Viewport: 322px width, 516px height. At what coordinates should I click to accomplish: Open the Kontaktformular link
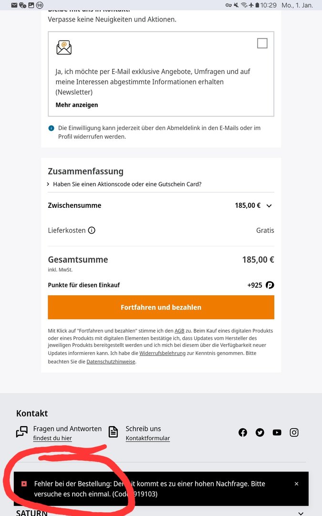pos(147,438)
